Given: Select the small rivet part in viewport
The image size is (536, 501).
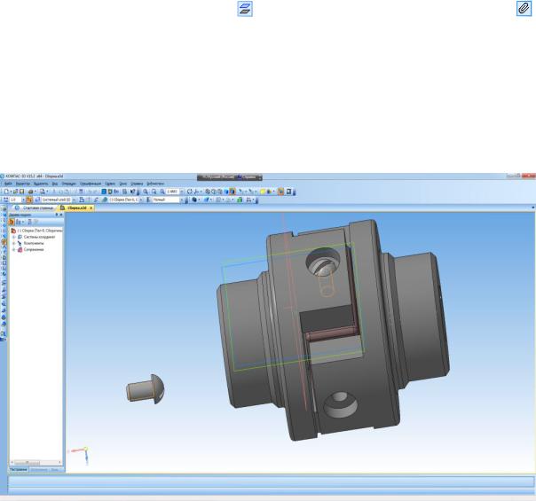Looking at the screenshot, I should pyautogui.click(x=146, y=389).
